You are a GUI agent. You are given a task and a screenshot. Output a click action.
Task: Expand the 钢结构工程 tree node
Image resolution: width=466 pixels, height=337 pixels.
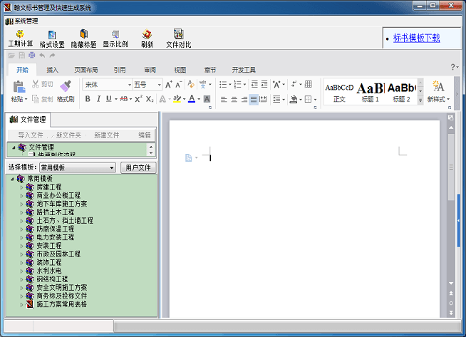[x=21, y=279]
